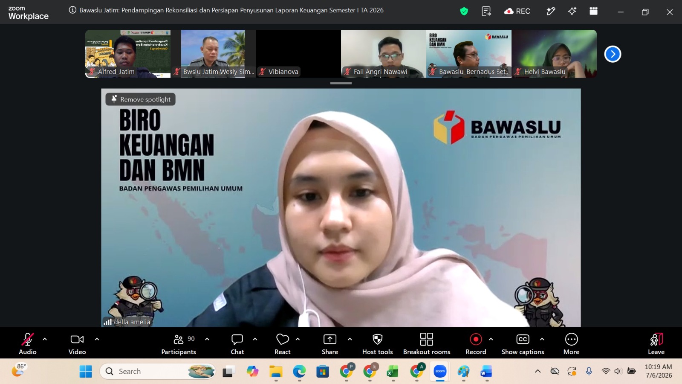Click the taskbar Search box
The width and height of the screenshot is (682, 384).
[x=158, y=372]
